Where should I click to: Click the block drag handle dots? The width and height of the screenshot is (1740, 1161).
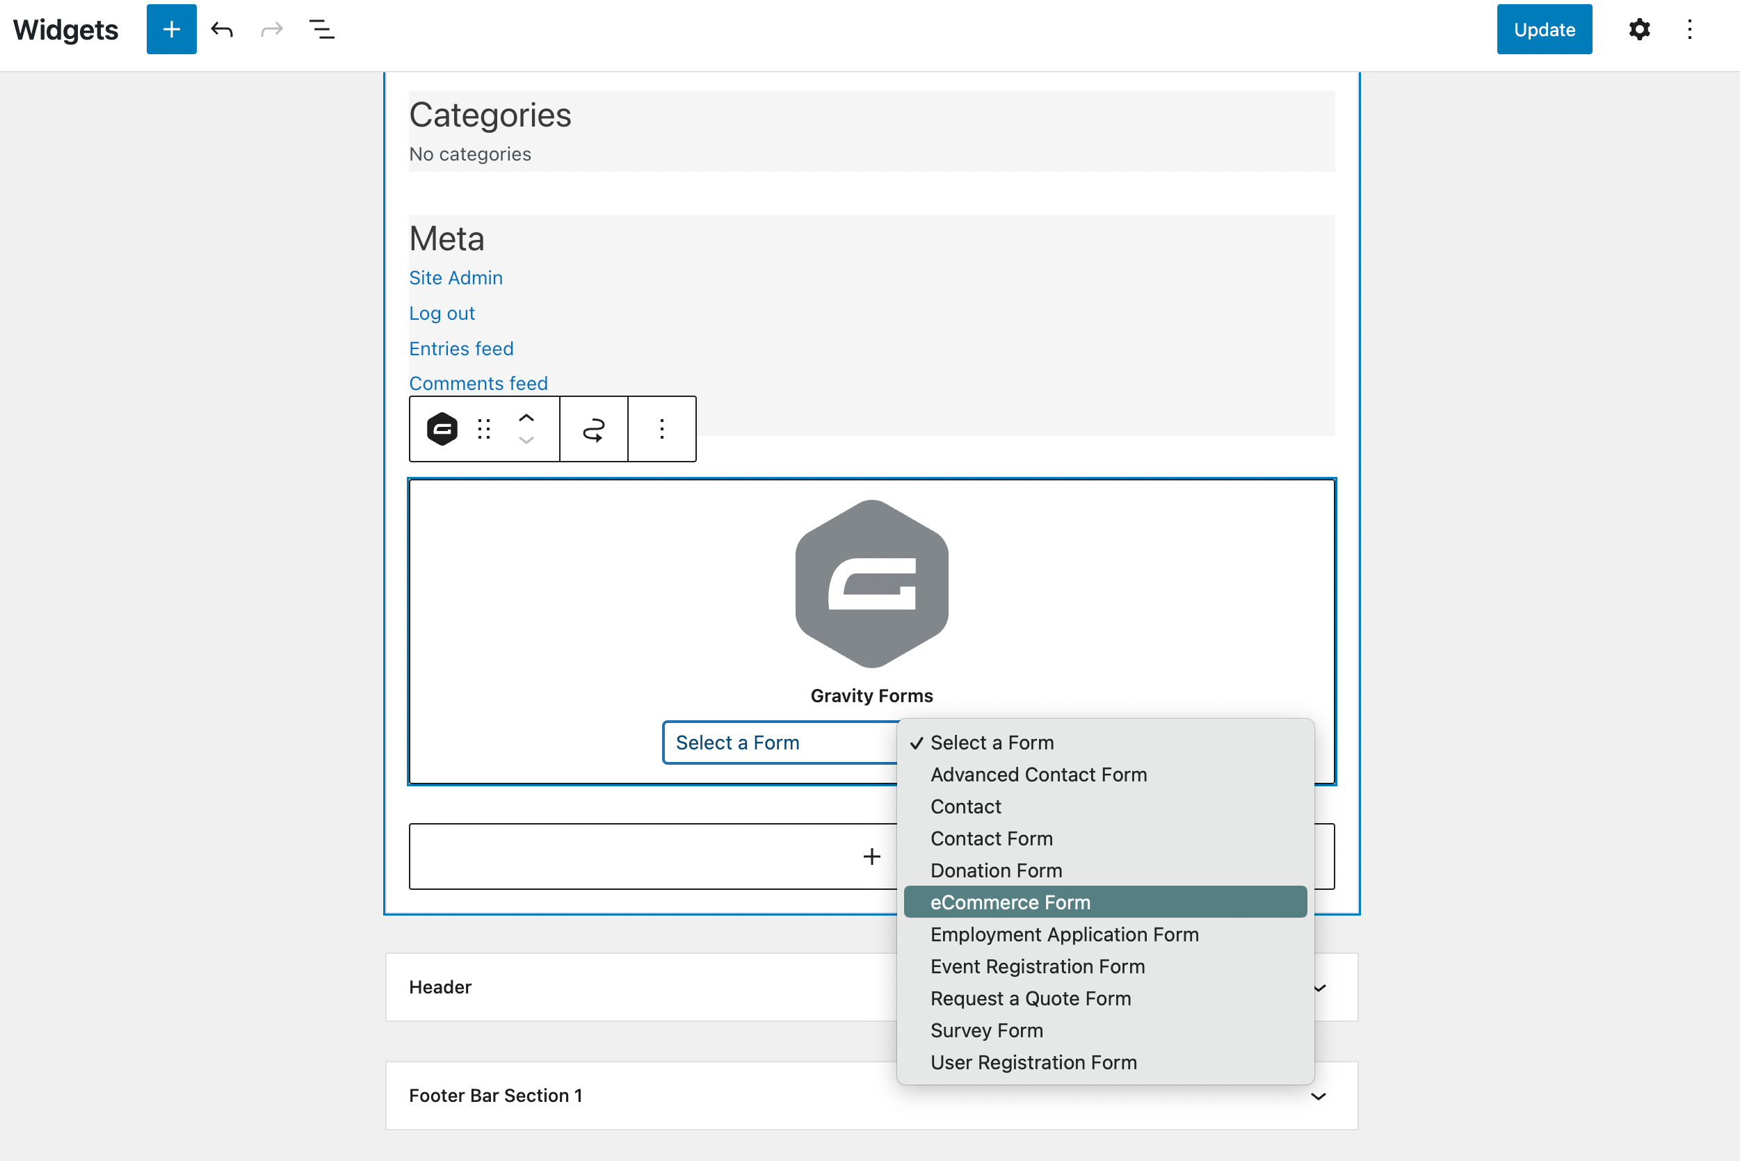coord(485,430)
